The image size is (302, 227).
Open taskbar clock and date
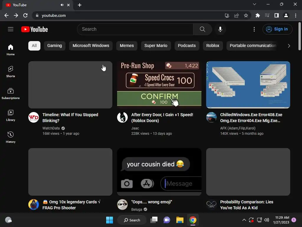281,220
